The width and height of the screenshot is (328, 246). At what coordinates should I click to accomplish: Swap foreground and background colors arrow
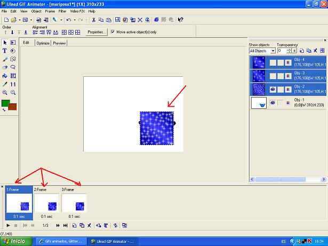tap(4, 110)
